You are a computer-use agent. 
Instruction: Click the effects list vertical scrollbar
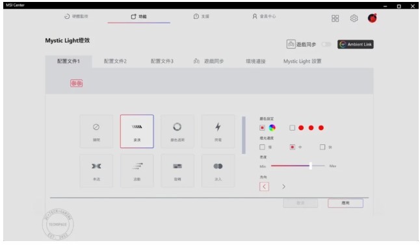[243, 135]
